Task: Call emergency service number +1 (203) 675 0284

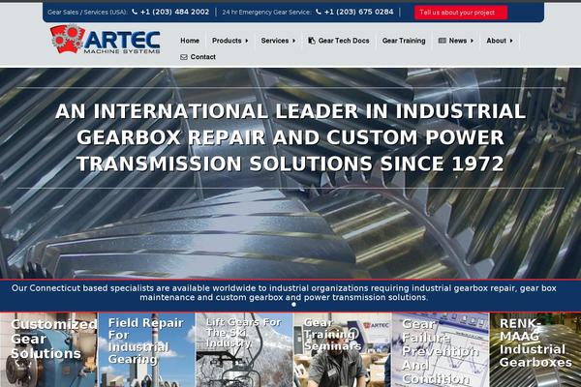Action: (358, 12)
